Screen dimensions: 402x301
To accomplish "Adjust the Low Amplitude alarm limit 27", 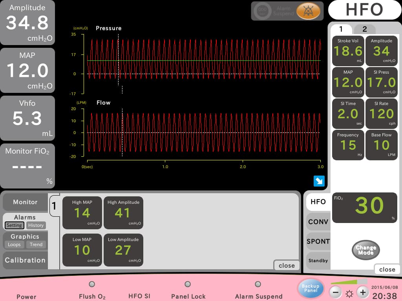I will pyautogui.click(x=123, y=250).
